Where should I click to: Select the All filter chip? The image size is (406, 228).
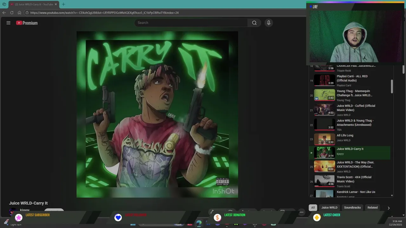313,208
